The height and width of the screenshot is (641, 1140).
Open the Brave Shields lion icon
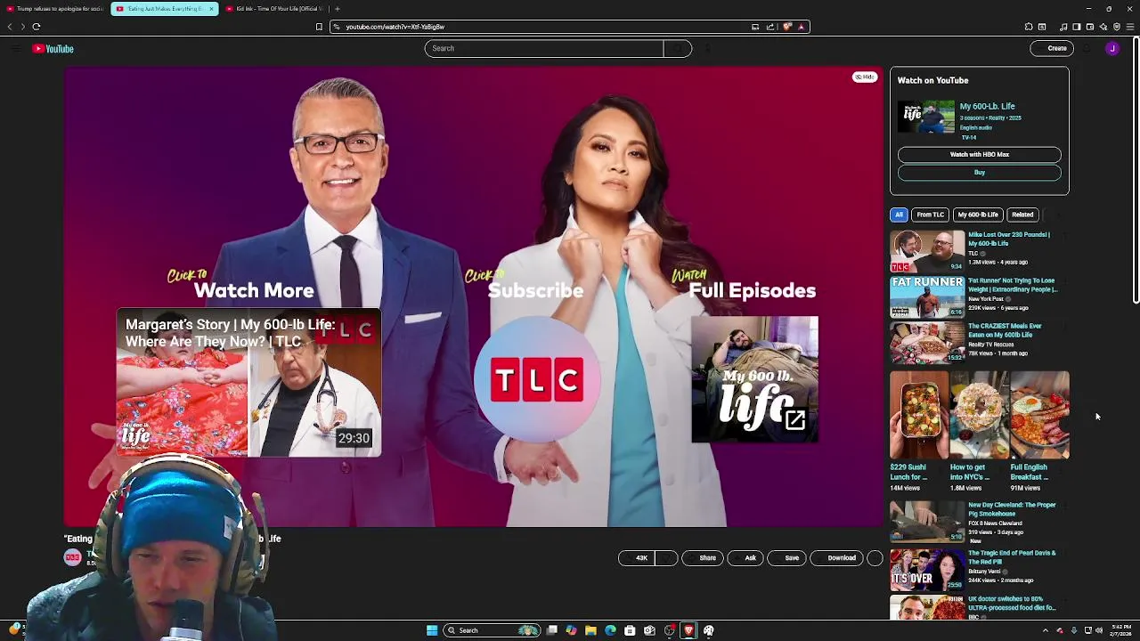point(787,27)
